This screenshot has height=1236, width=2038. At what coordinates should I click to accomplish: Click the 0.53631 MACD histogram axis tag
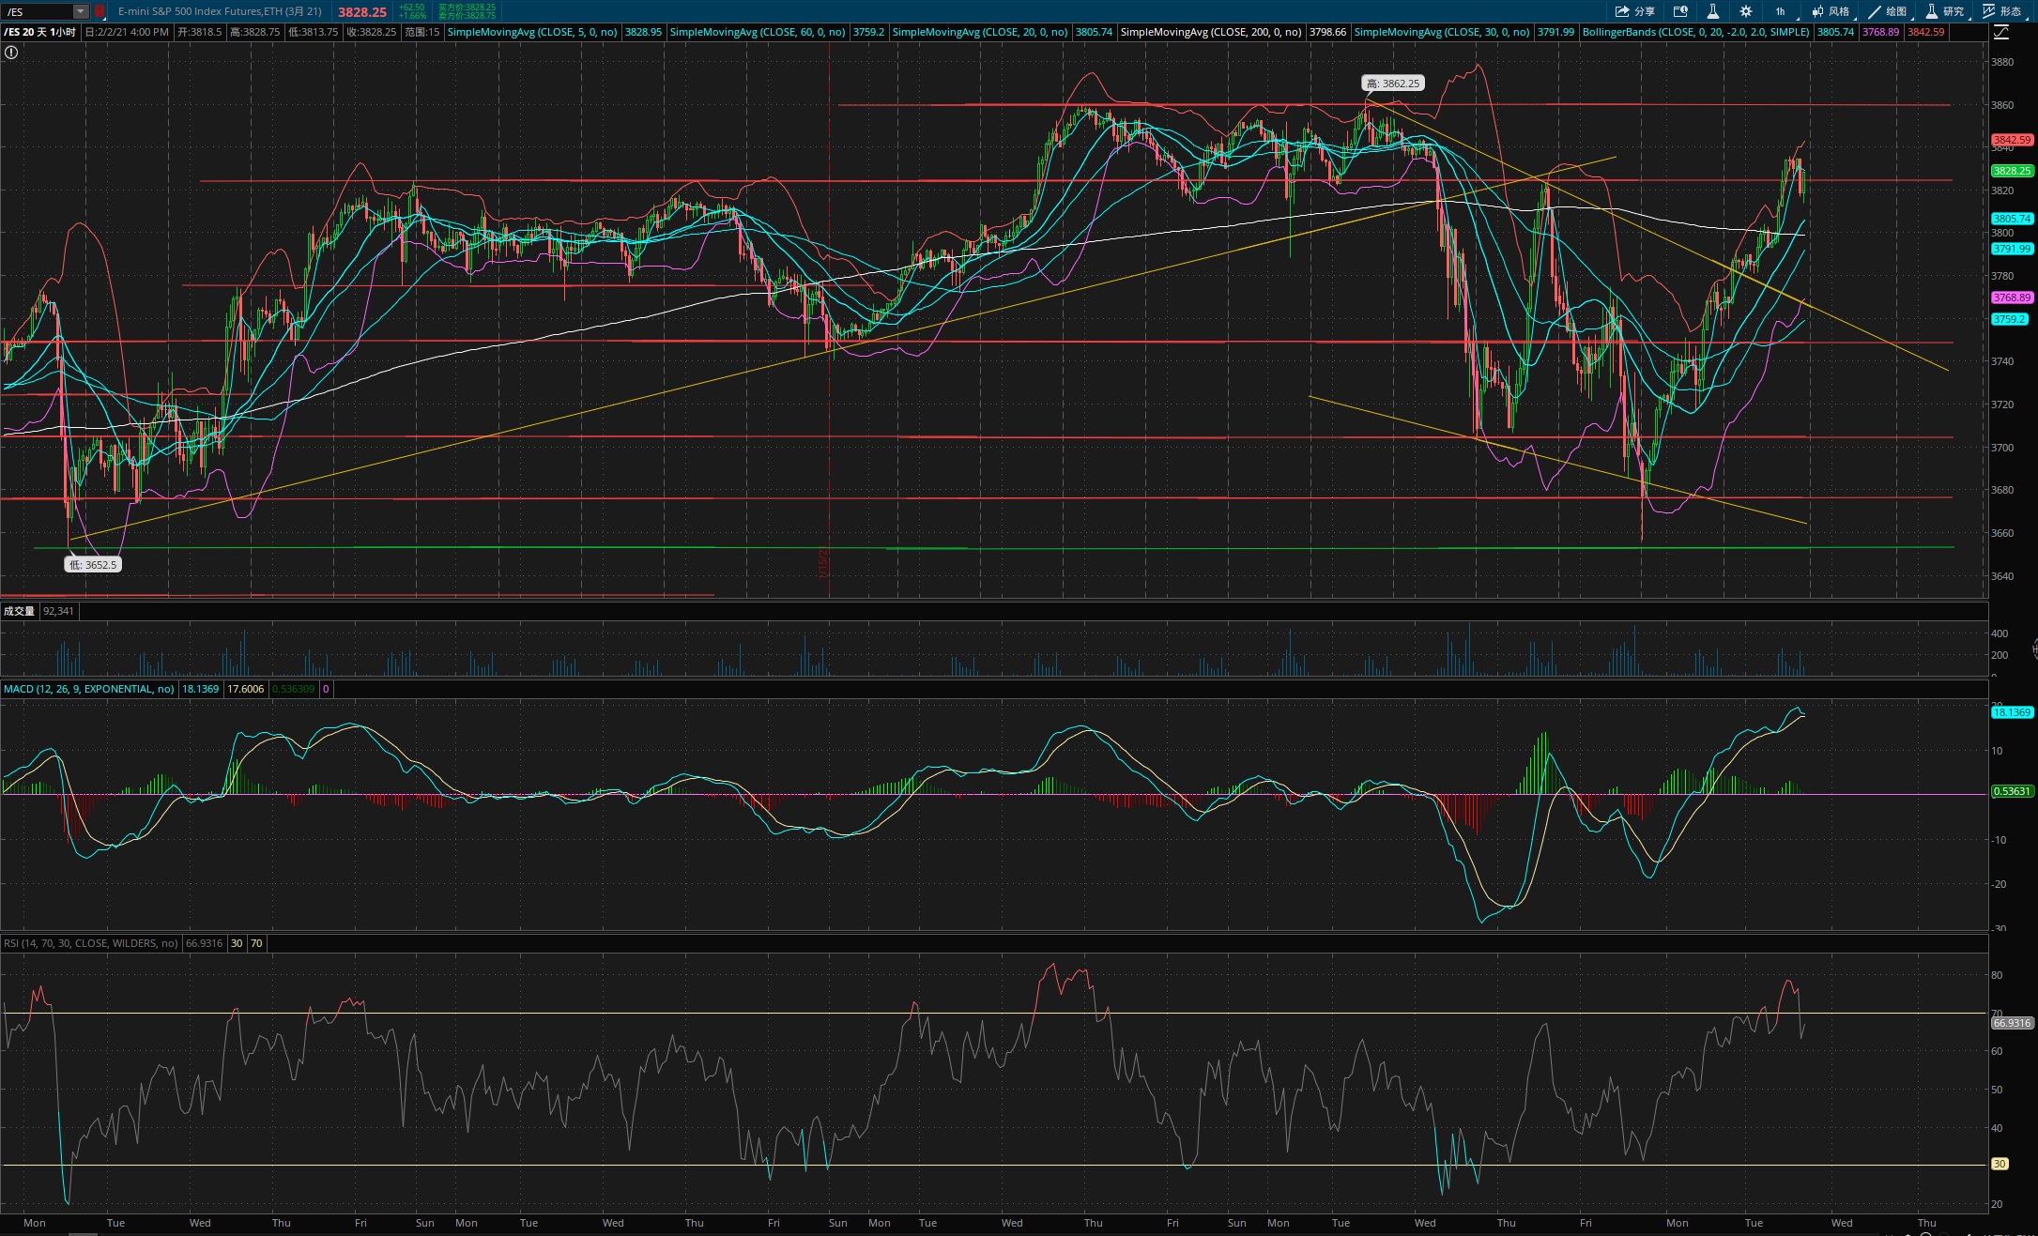(2012, 791)
